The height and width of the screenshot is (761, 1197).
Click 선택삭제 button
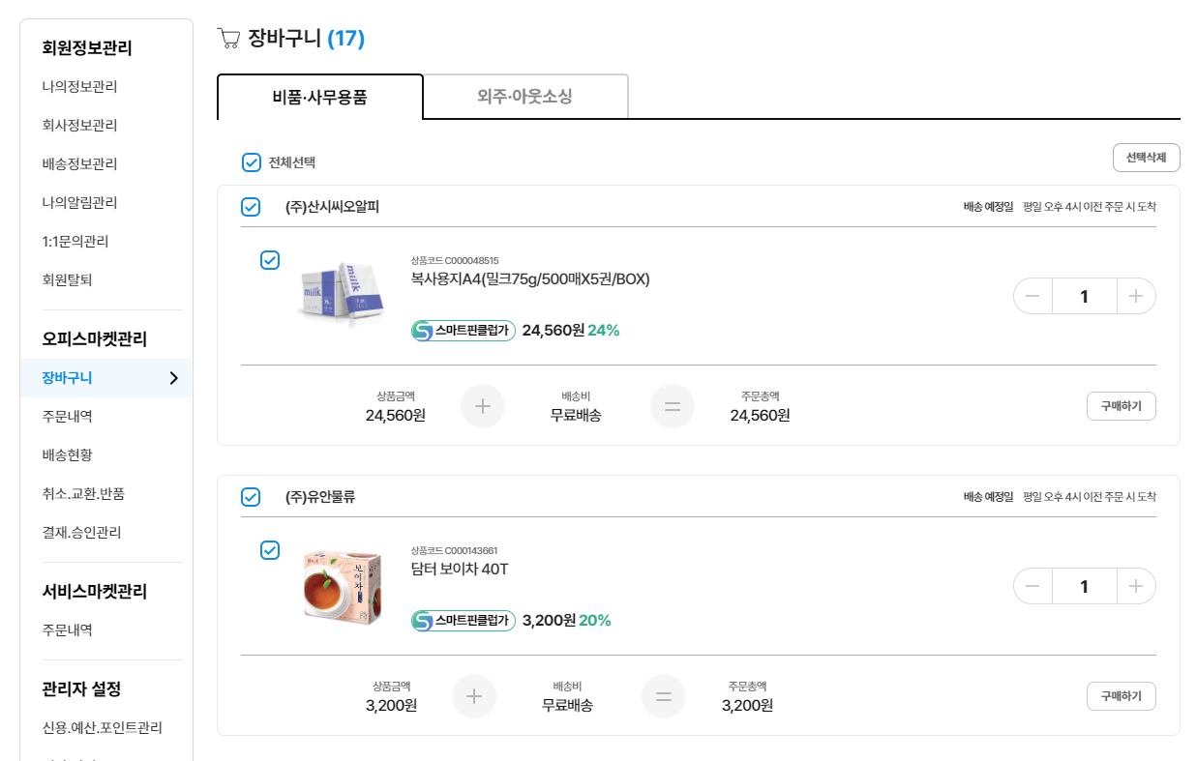pos(1146,158)
